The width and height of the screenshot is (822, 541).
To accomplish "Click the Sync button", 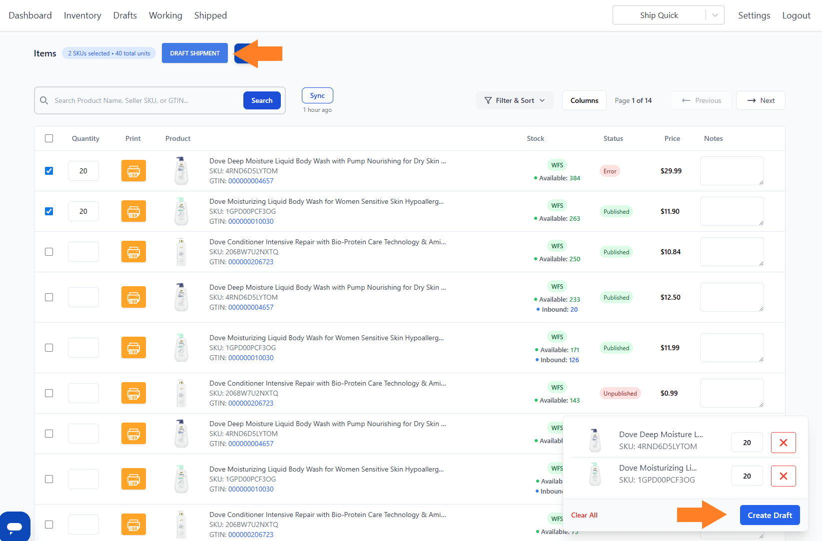I will click(x=317, y=95).
